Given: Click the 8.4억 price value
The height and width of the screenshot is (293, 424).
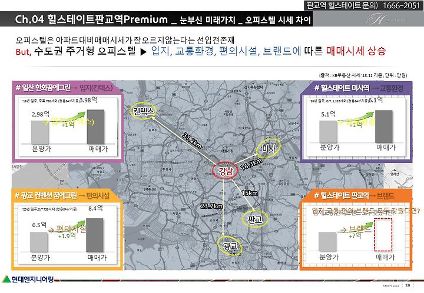Looking at the screenshot, I should [95, 208].
